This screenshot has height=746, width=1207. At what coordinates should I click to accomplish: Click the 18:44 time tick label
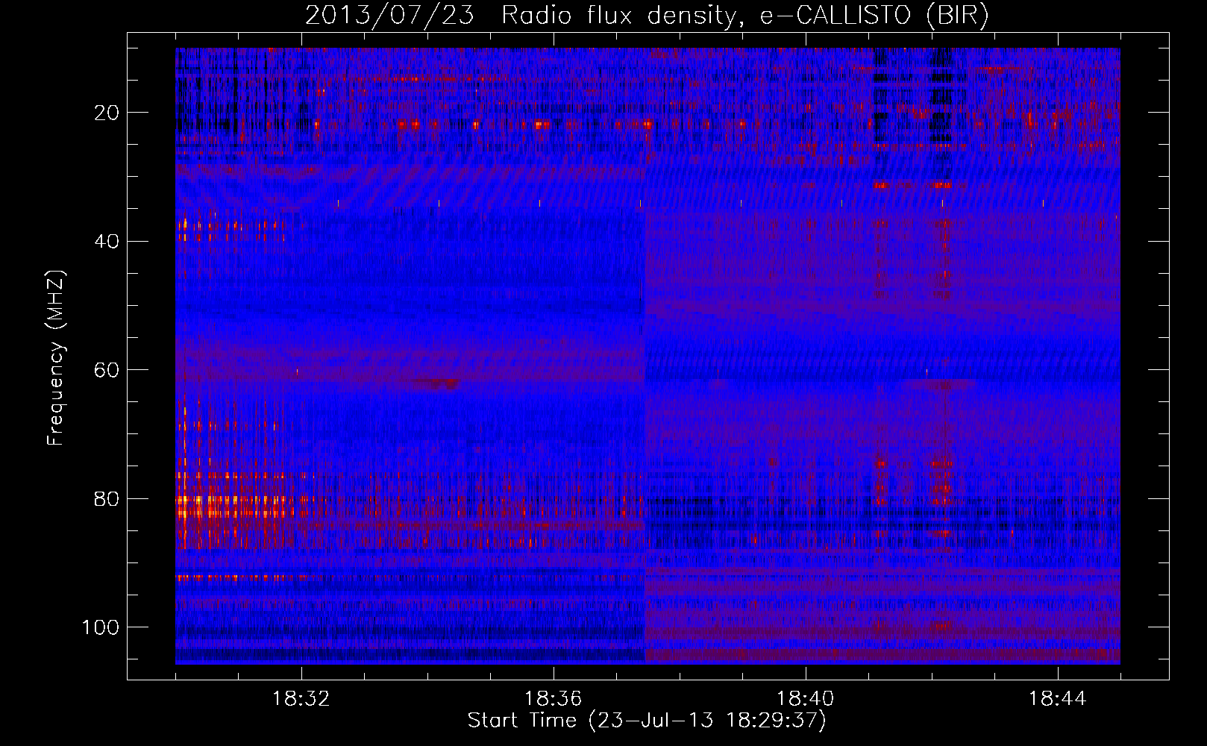click(1058, 699)
